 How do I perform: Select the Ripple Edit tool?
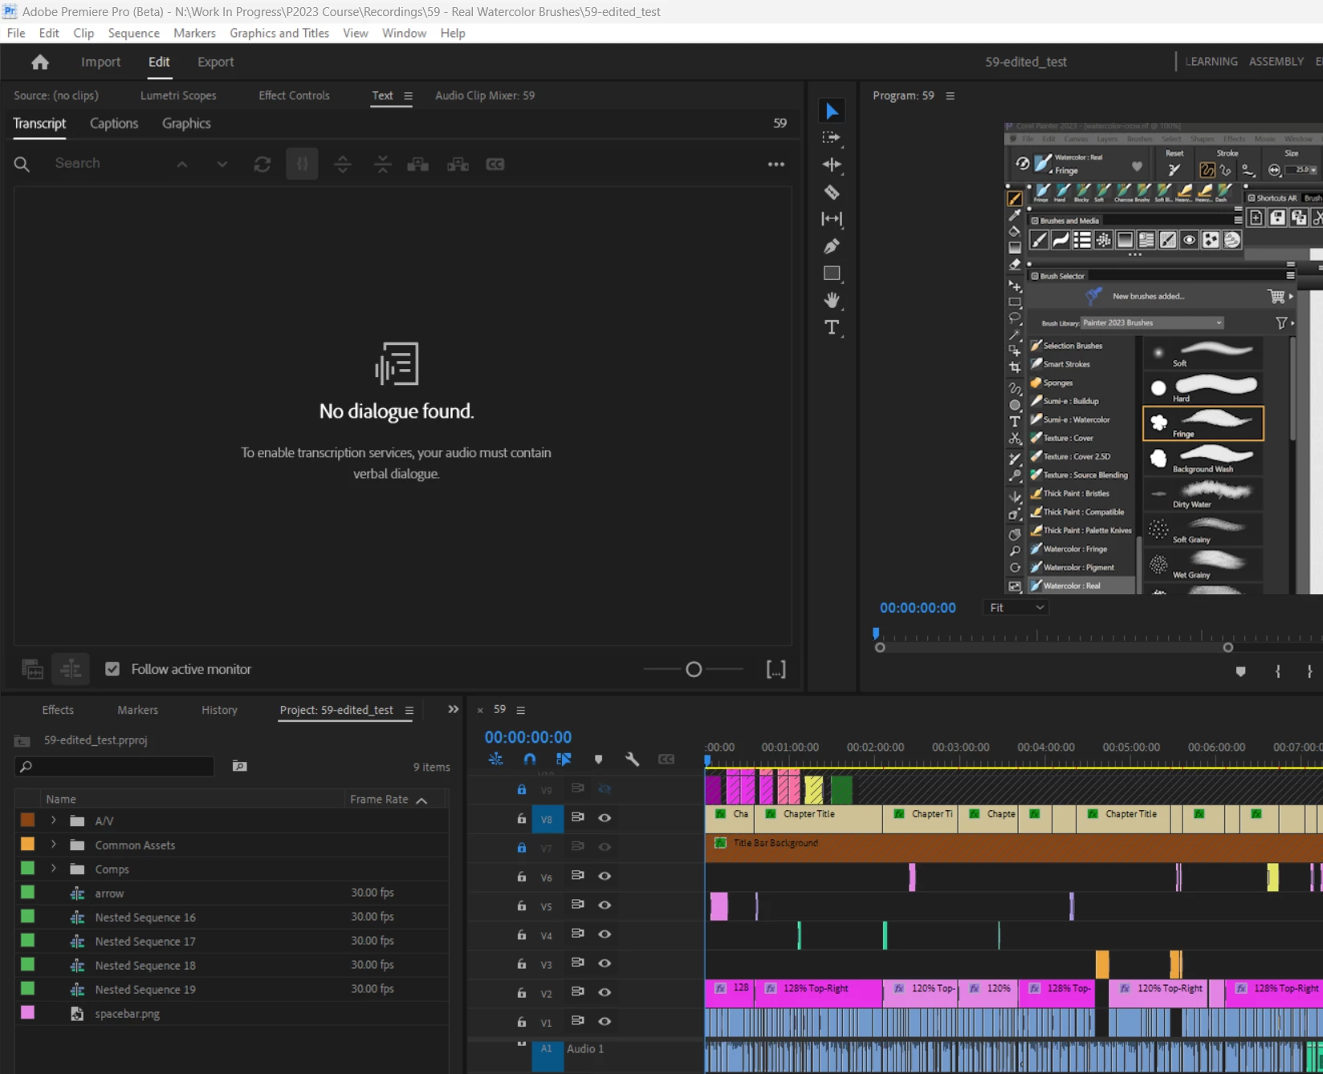(x=832, y=164)
